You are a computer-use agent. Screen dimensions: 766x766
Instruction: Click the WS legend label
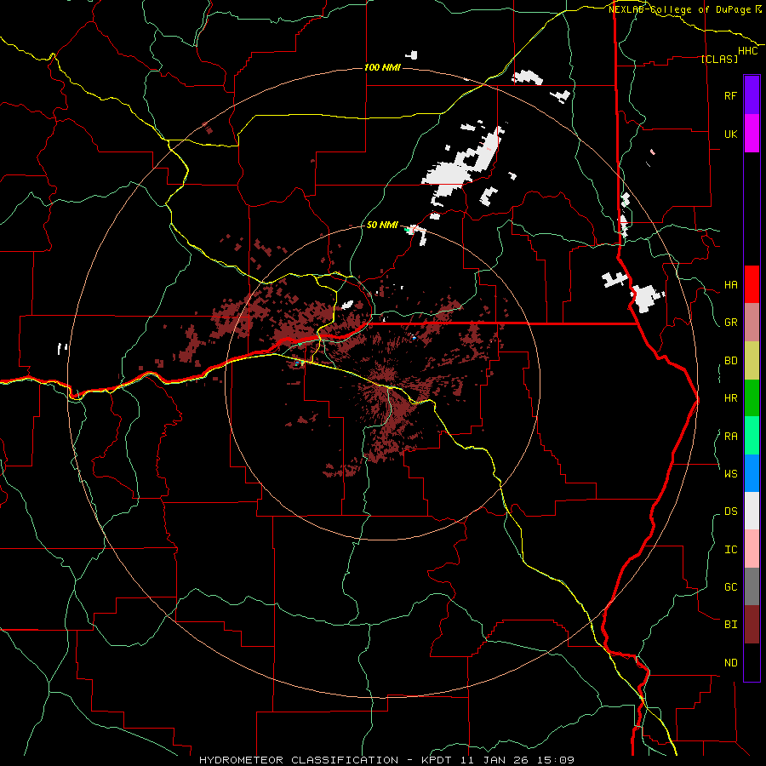pos(730,473)
